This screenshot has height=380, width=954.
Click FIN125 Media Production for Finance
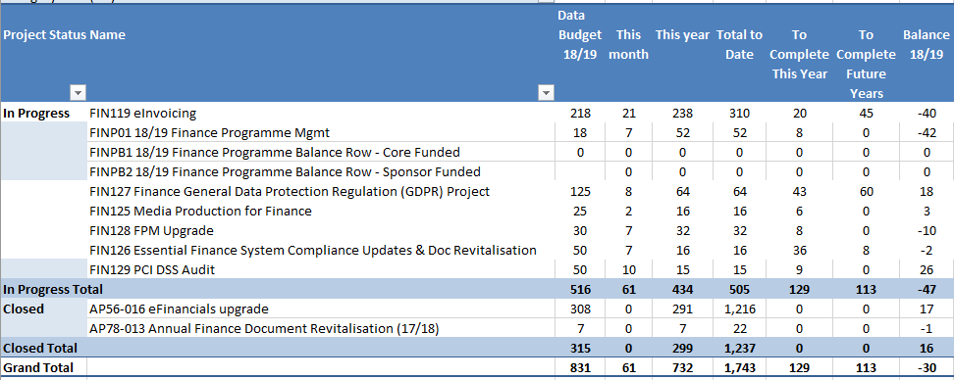[x=201, y=211]
